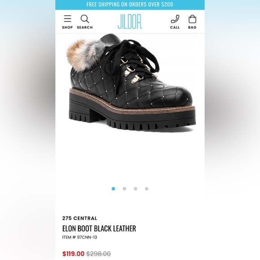Select the fourth carousel dot
Screen dimensions: 260x260
147,189
